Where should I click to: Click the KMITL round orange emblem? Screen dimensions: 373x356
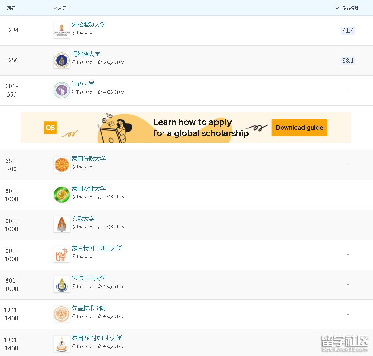point(62,314)
